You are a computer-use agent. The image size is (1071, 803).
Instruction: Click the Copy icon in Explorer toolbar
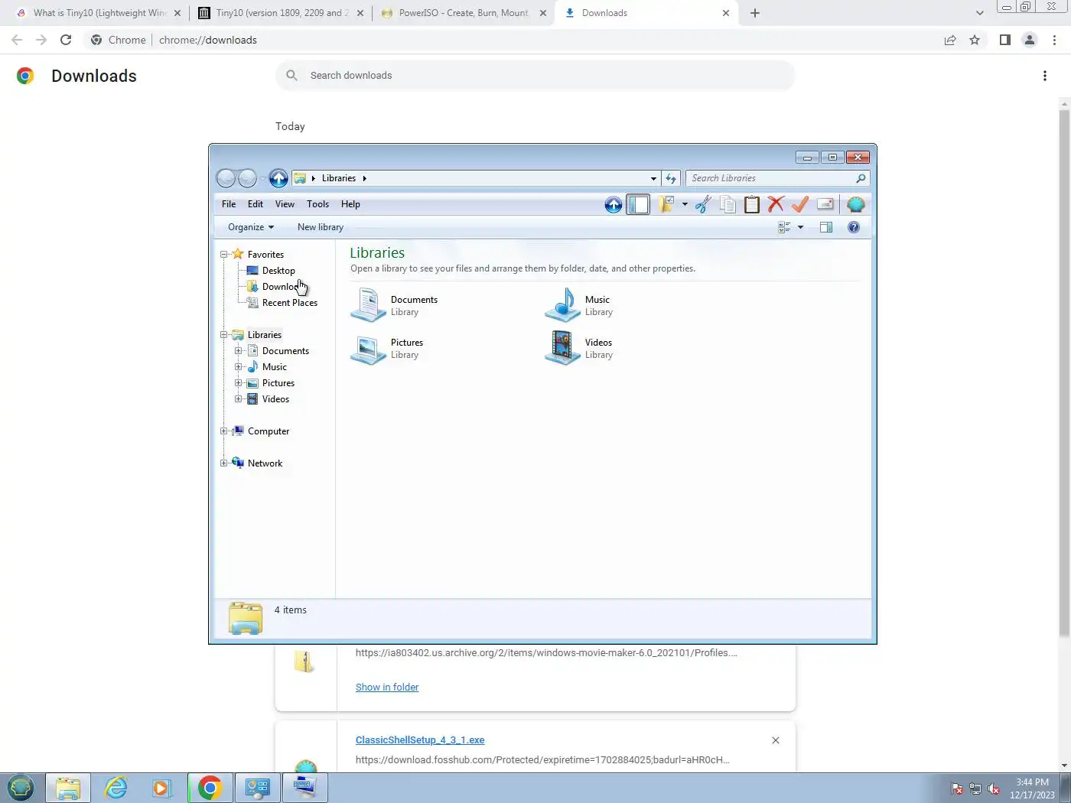pyautogui.click(x=728, y=204)
